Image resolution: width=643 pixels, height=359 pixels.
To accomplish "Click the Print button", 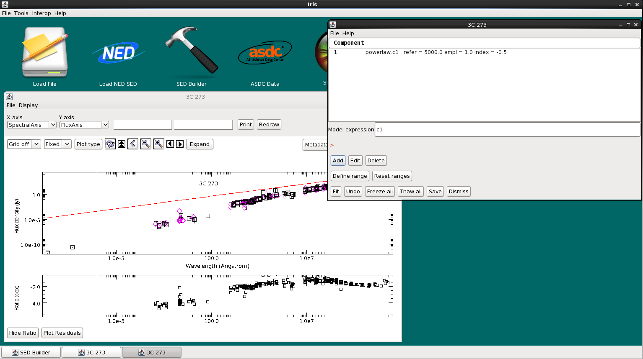I will click(x=246, y=124).
